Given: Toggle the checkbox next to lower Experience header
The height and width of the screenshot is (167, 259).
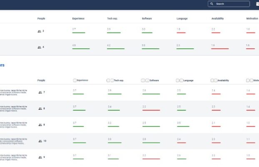Looking at the screenshot, I should [x=75, y=80].
